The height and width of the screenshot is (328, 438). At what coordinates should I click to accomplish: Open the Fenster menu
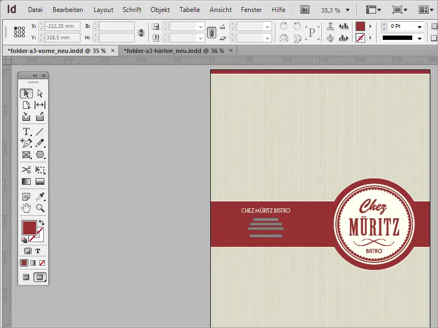[x=251, y=9]
